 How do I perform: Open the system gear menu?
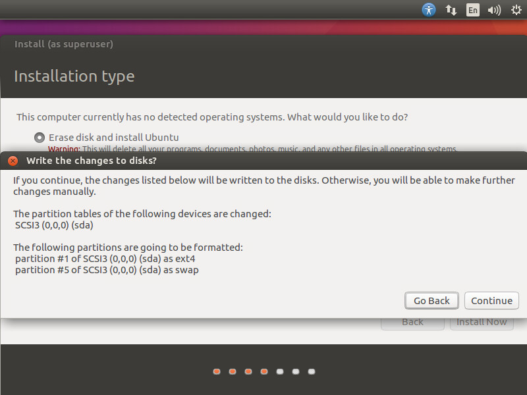coord(516,10)
